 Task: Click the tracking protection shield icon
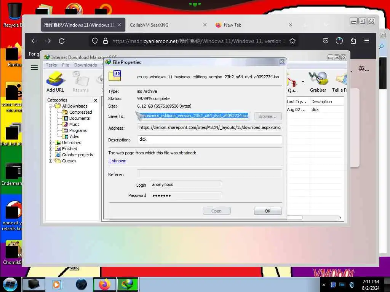tap(95, 41)
